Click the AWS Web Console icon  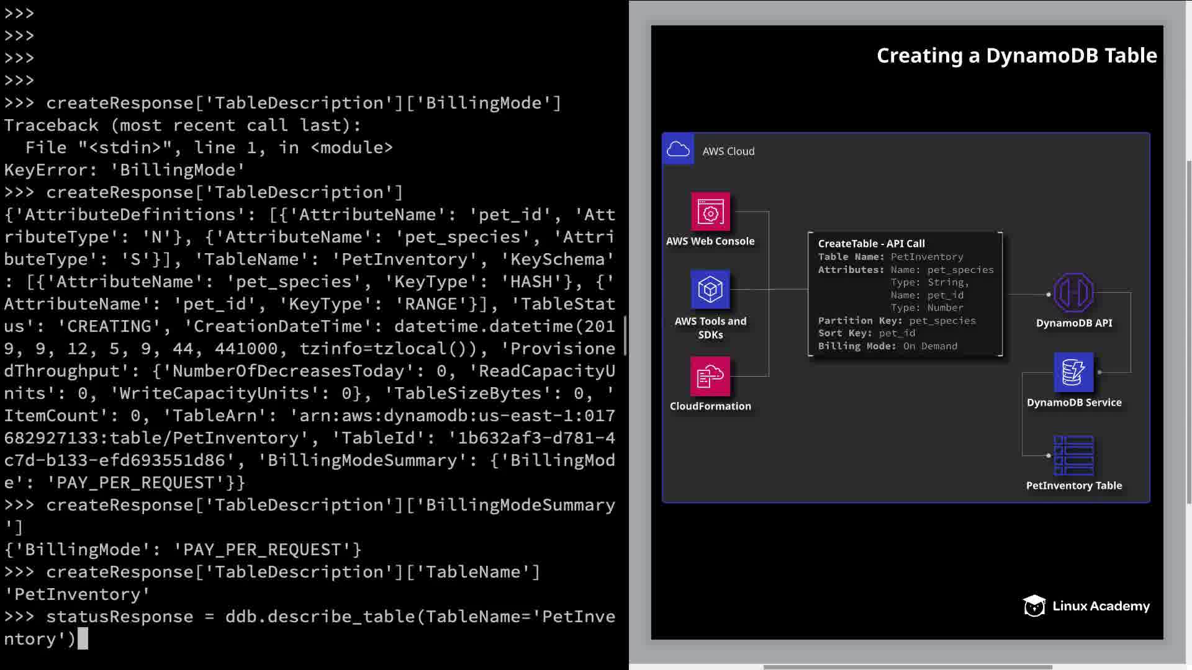coord(710,212)
